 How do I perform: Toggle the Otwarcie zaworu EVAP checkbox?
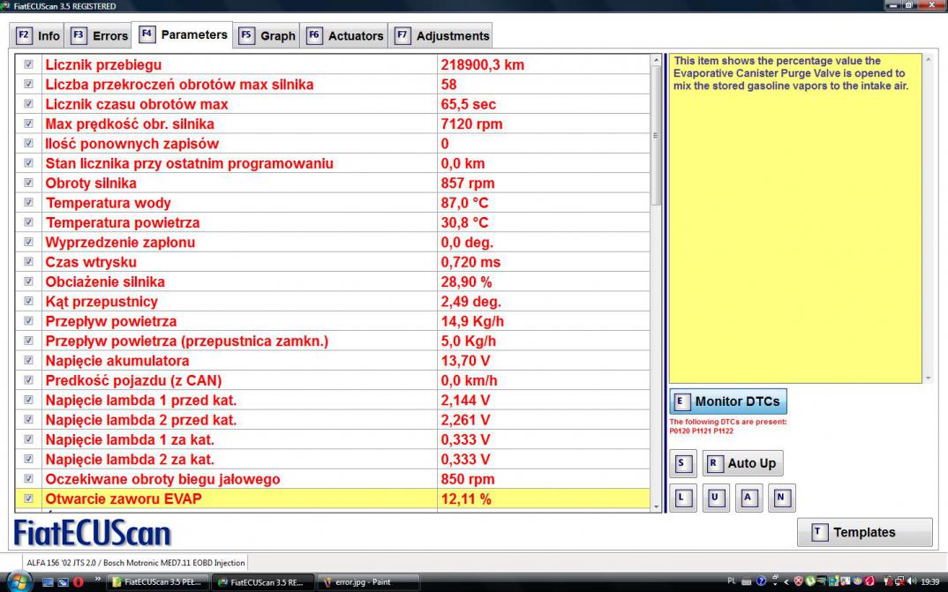coord(28,499)
